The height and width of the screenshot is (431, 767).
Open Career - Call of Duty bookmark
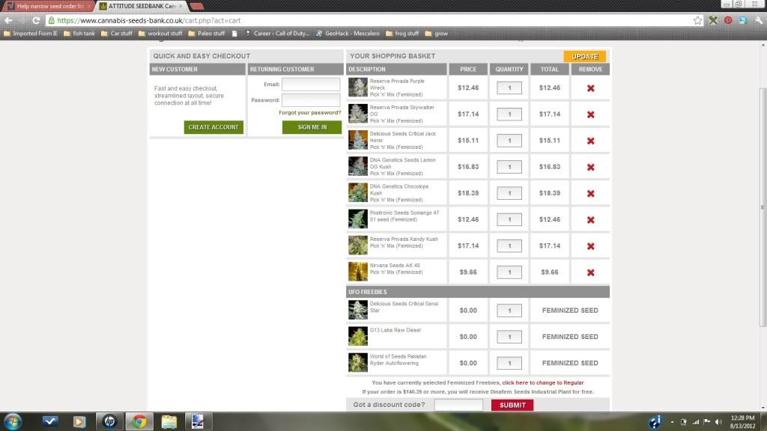coord(277,34)
